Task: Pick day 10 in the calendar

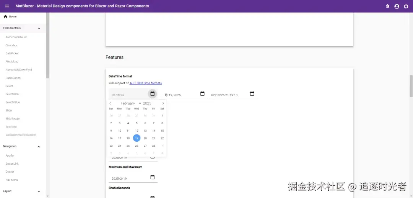Action: click(x=120, y=131)
